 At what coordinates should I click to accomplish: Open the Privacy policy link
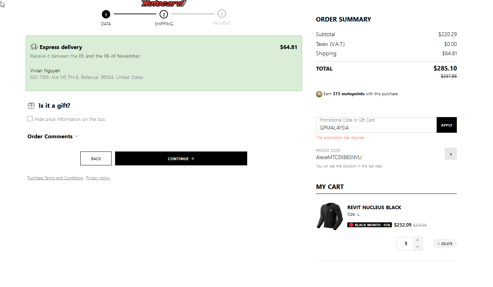[98, 178]
